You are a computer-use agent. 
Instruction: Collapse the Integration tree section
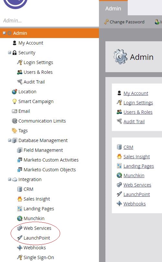pyautogui.click(x=9, y=179)
